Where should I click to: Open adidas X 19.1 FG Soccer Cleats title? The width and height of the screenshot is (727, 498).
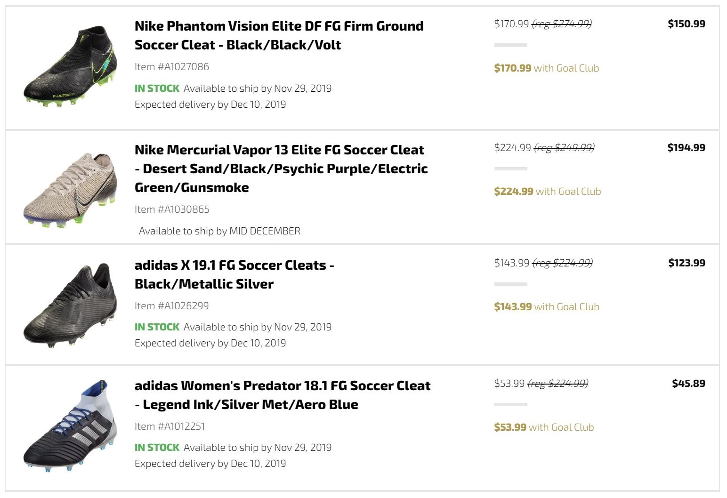[x=234, y=274]
